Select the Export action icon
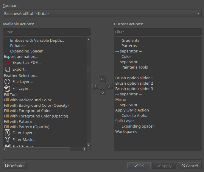Screen dimensions: 204x172 pyautogui.click(x=7, y=69)
